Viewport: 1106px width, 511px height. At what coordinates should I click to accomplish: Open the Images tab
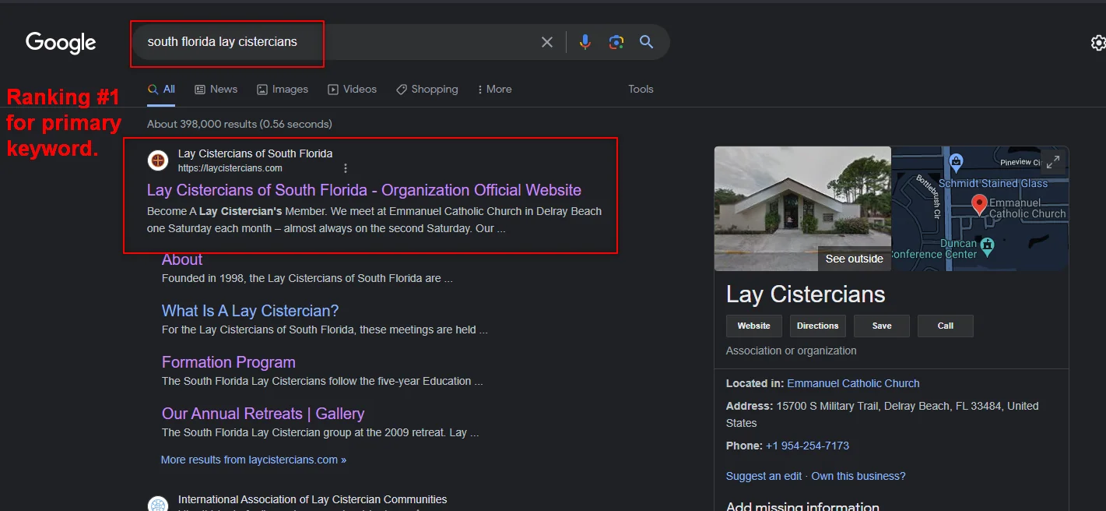pyautogui.click(x=283, y=90)
